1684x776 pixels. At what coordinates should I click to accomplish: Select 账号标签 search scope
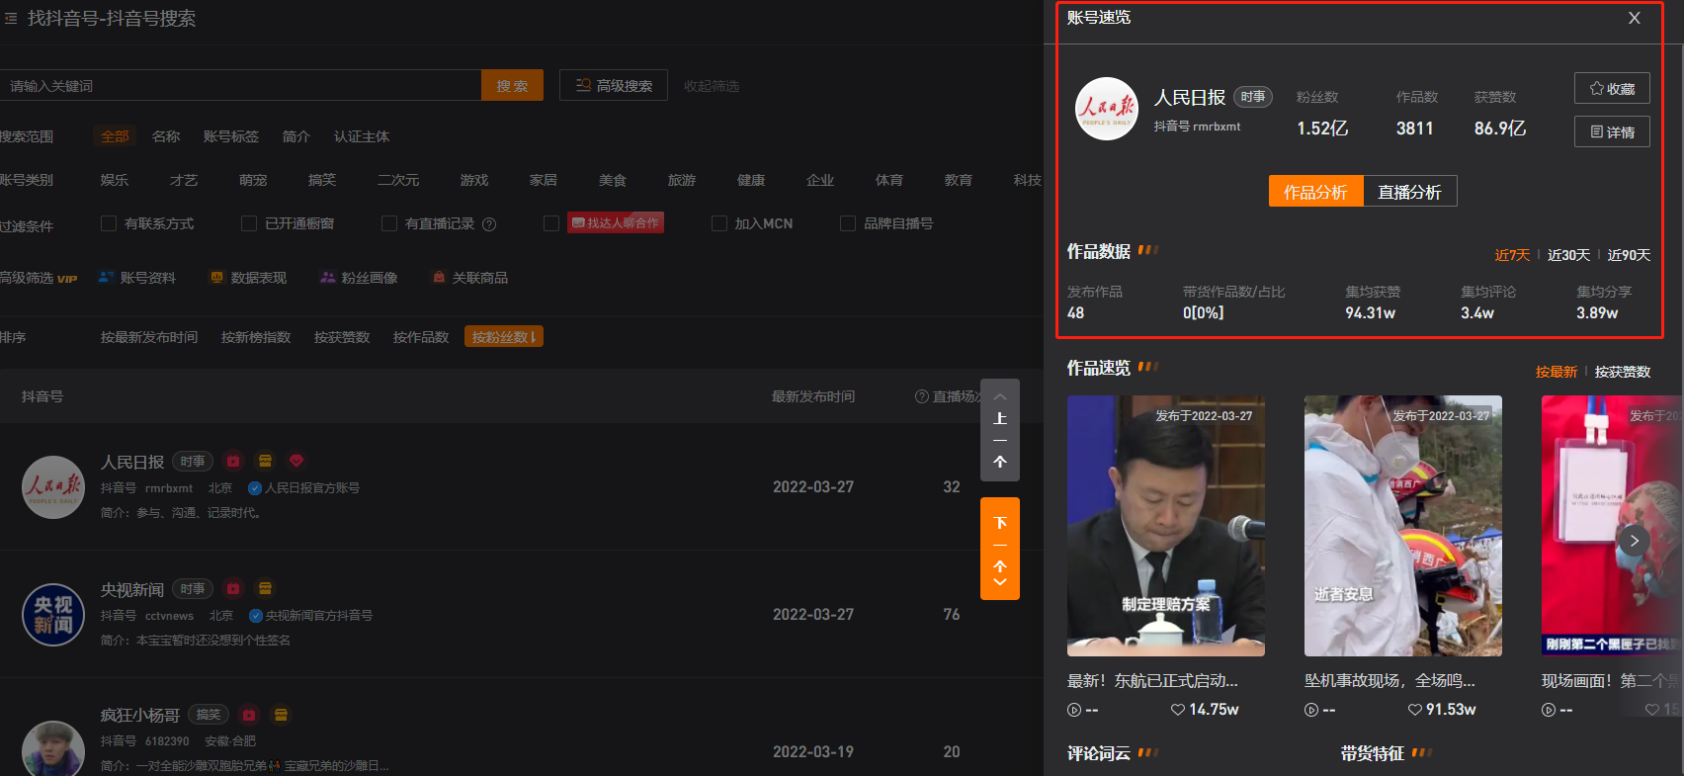click(x=231, y=136)
